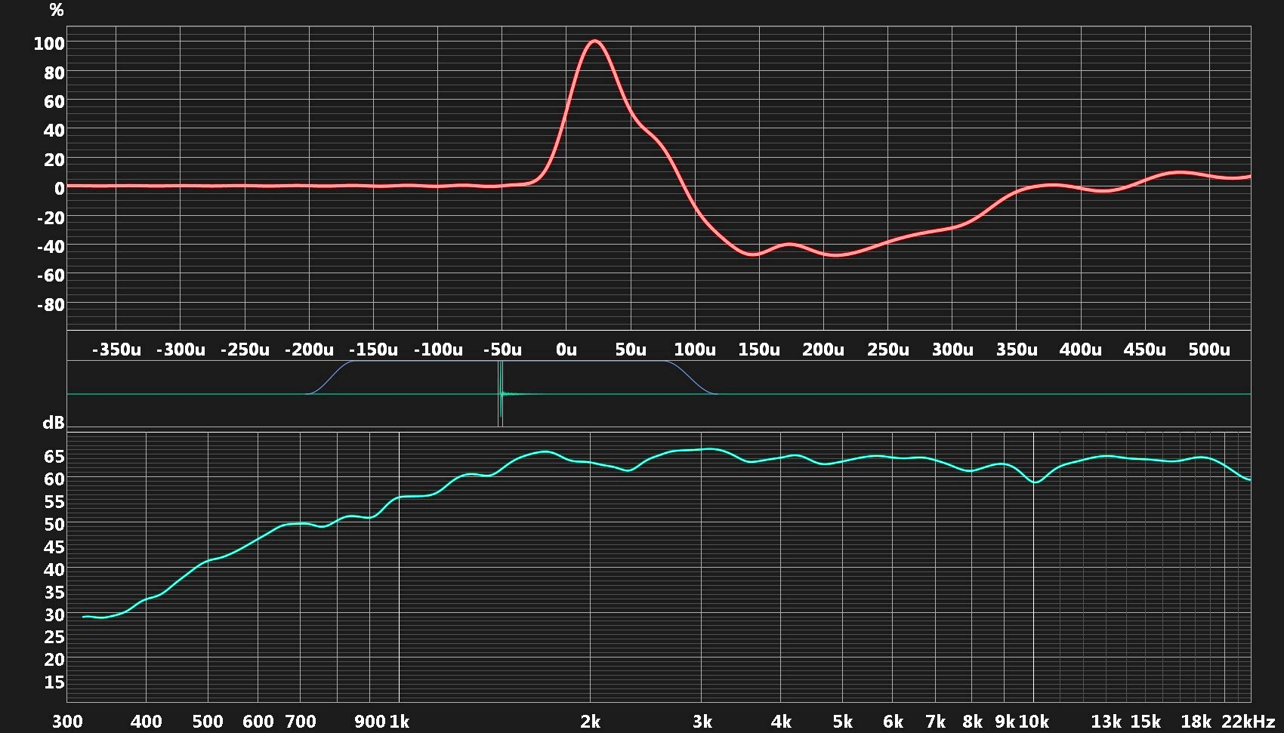Click the '300' frequency axis label
Screen dimensions: 1284x733
pos(67,722)
